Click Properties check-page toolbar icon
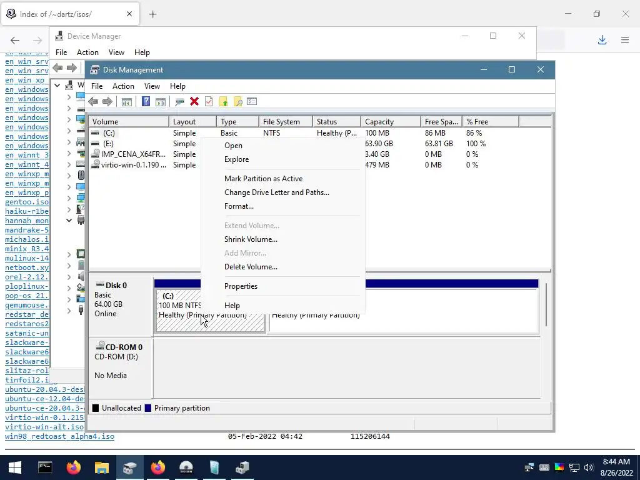 pyautogui.click(x=209, y=101)
